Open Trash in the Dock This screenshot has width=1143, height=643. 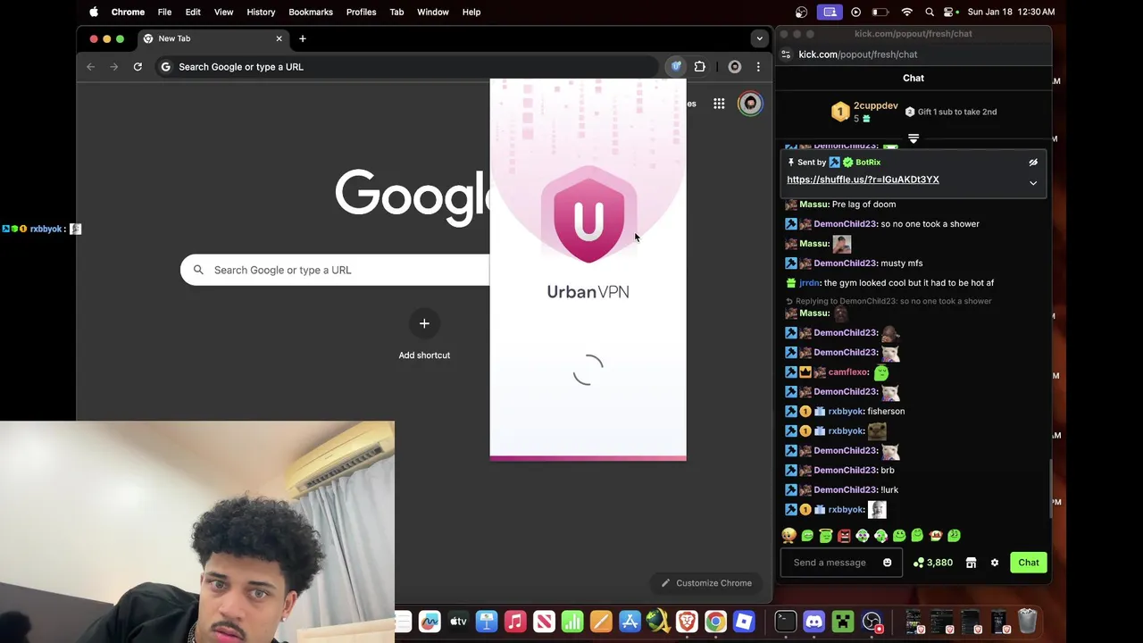[1027, 622]
